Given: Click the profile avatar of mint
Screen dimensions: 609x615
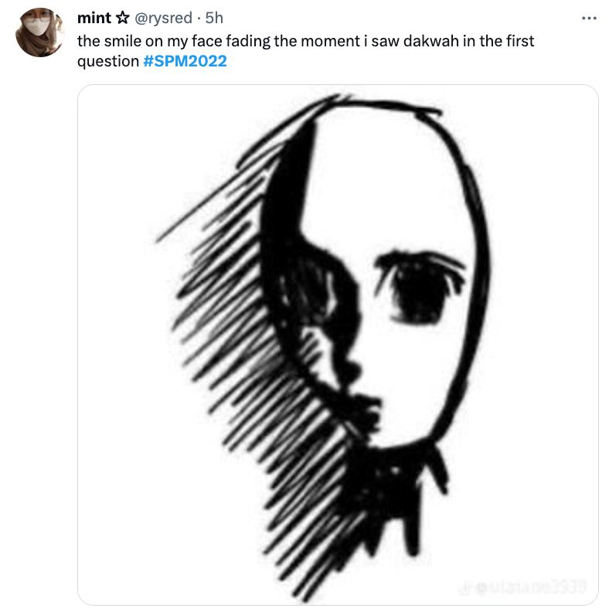Looking at the screenshot, I should (x=39, y=32).
